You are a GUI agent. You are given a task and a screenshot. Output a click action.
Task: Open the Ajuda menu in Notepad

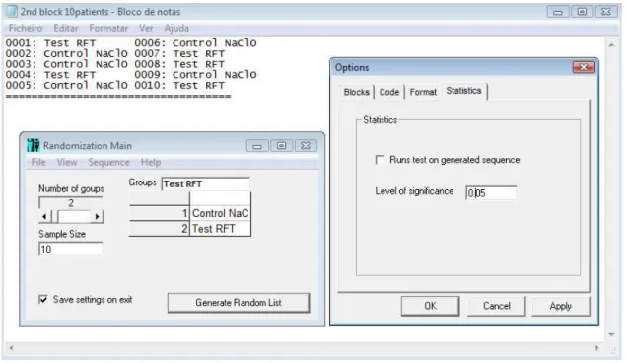pos(176,28)
